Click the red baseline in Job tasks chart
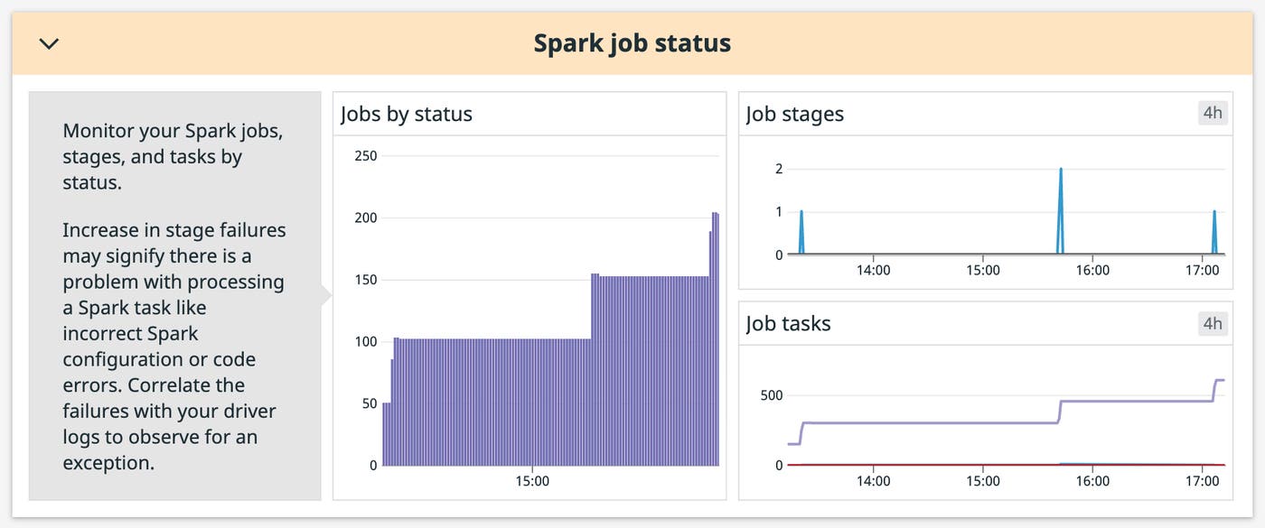This screenshot has height=528, width=1265. 949,464
